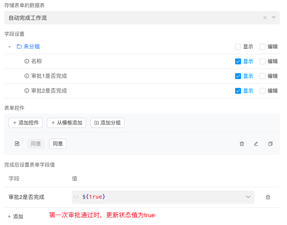287x225 pixels.
Task: Open the 自动完成工作流 data table dropdown
Action: pos(273,18)
